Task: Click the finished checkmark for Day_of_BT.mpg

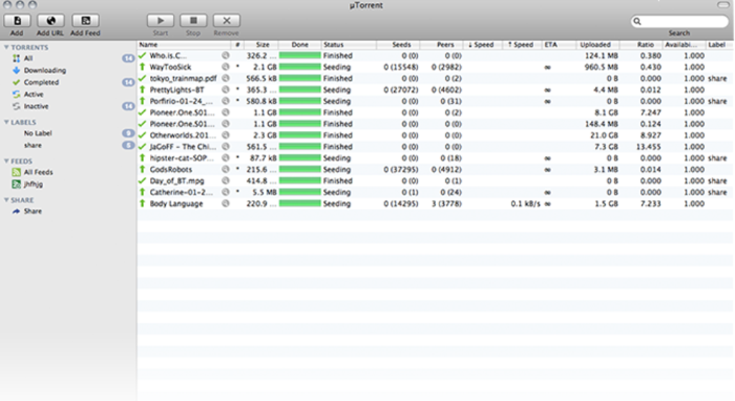Action: 142,181
